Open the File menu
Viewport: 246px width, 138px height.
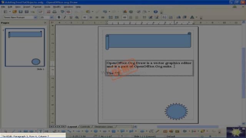pyautogui.click(x=3, y=7)
